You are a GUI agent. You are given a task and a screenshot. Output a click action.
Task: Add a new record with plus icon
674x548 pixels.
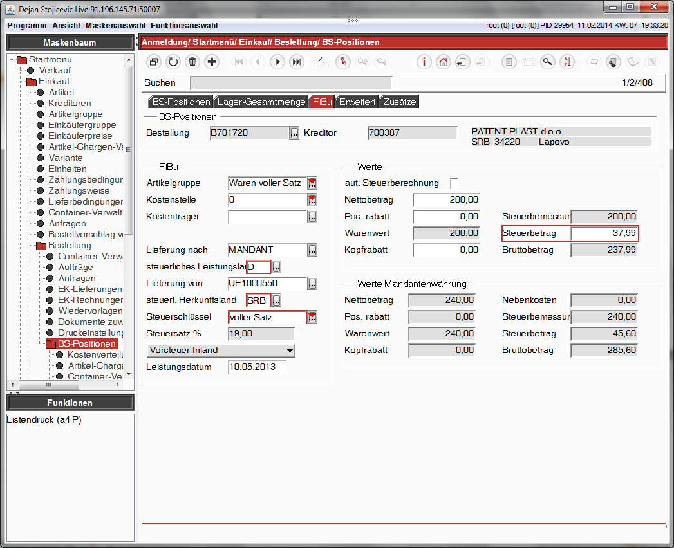coord(212,62)
